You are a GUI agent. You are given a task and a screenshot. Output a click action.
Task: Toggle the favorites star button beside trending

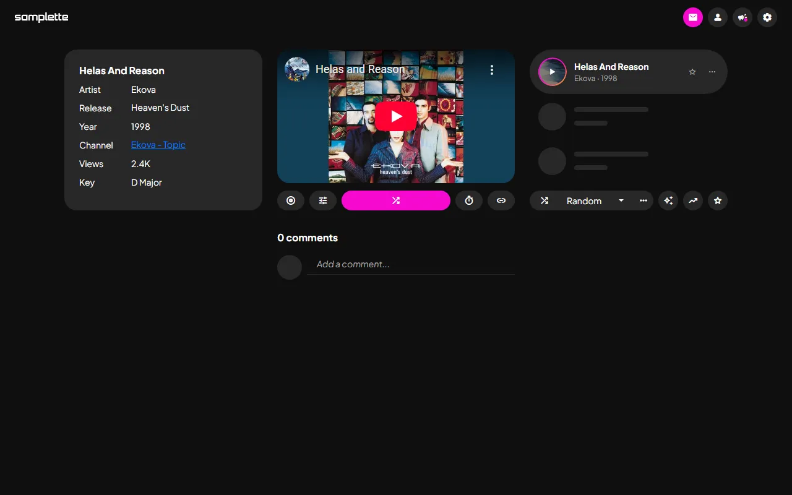tap(718, 200)
